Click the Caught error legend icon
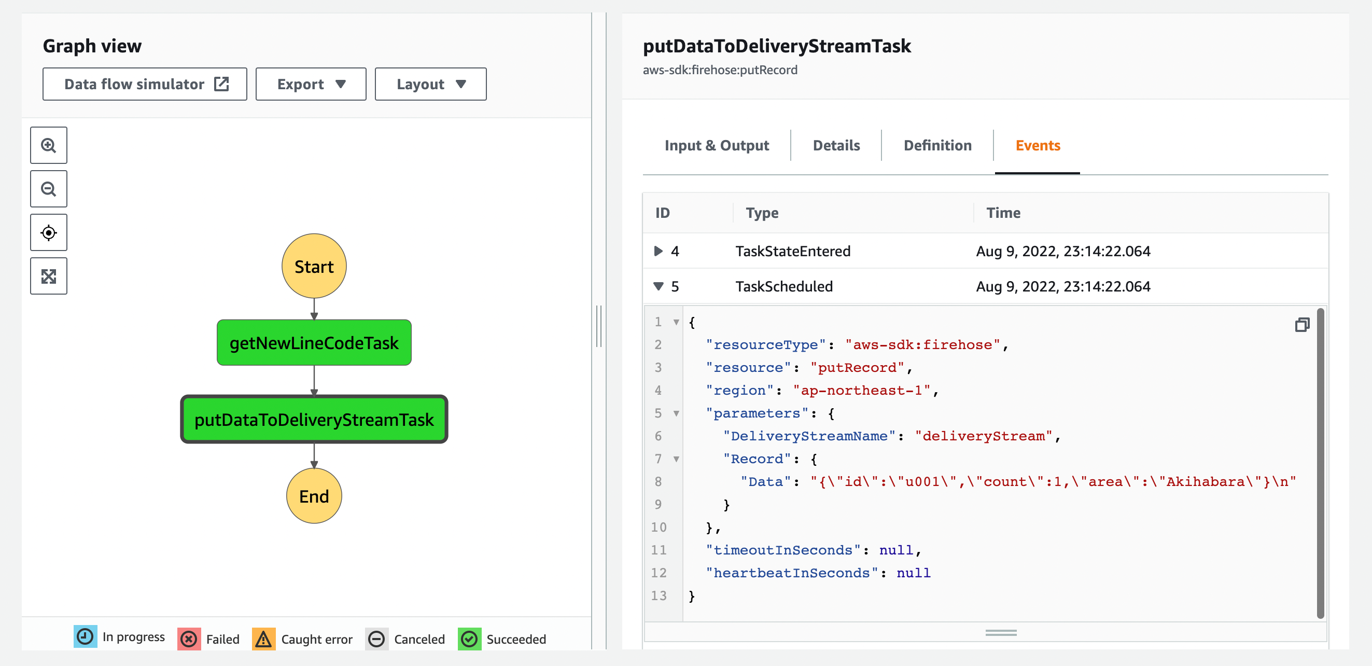 pos(263,639)
